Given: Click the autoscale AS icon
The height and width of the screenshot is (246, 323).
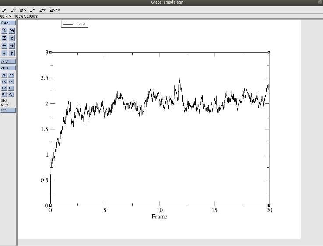Looking at the screenshot, I should tap(12, 31).
